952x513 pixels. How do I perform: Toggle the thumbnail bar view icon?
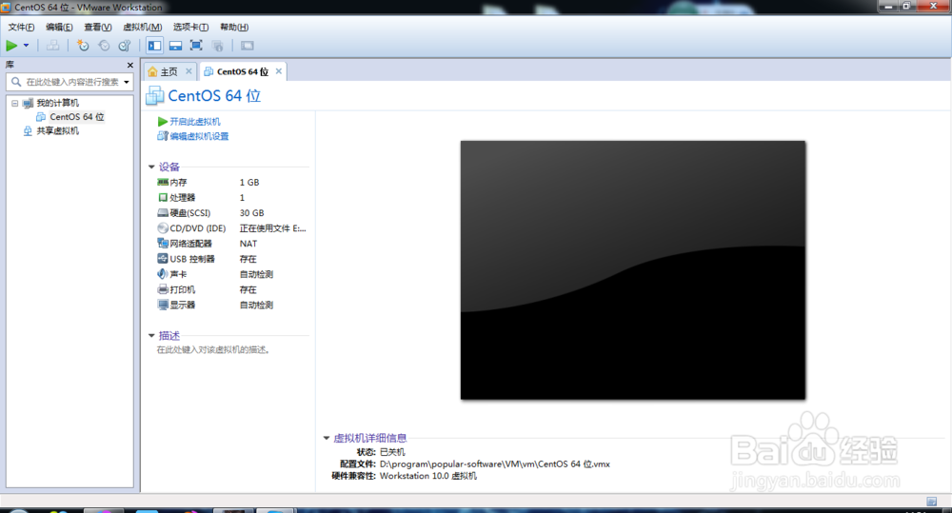pyautogui.click(x=175, y=46)
